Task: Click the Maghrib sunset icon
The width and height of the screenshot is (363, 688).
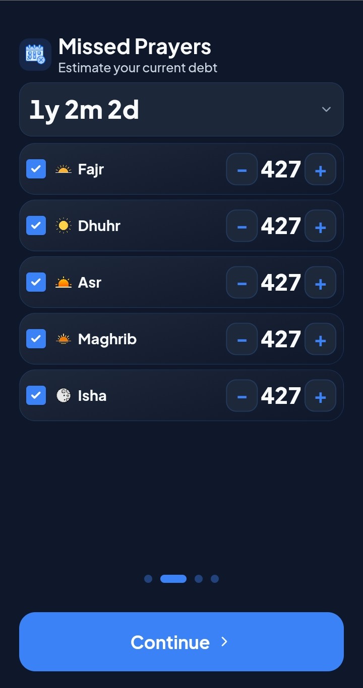Action: tap(64, 339)
